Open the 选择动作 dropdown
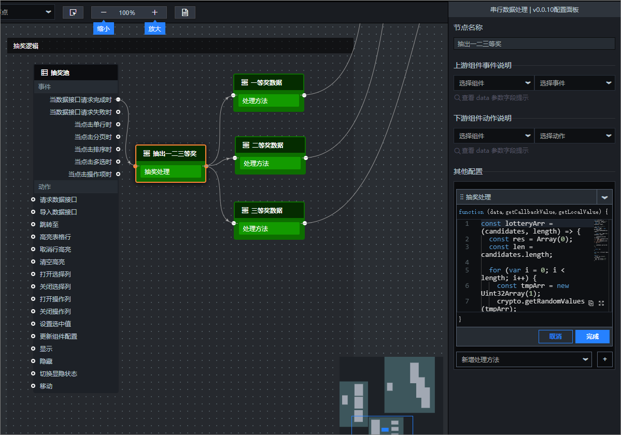This screenshot has height=435, width=621. click(575, 136)
